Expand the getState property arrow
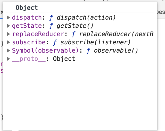 tap(9, 26)
